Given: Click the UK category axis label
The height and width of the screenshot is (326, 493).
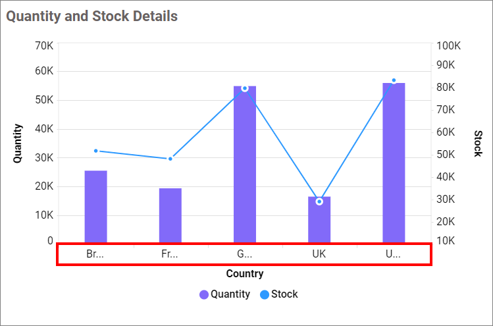Looking at the screenshot, I should (319, 254).
